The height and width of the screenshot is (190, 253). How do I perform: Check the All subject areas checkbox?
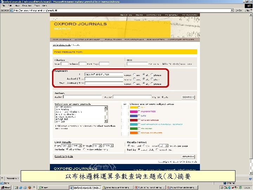pos(139,107)
